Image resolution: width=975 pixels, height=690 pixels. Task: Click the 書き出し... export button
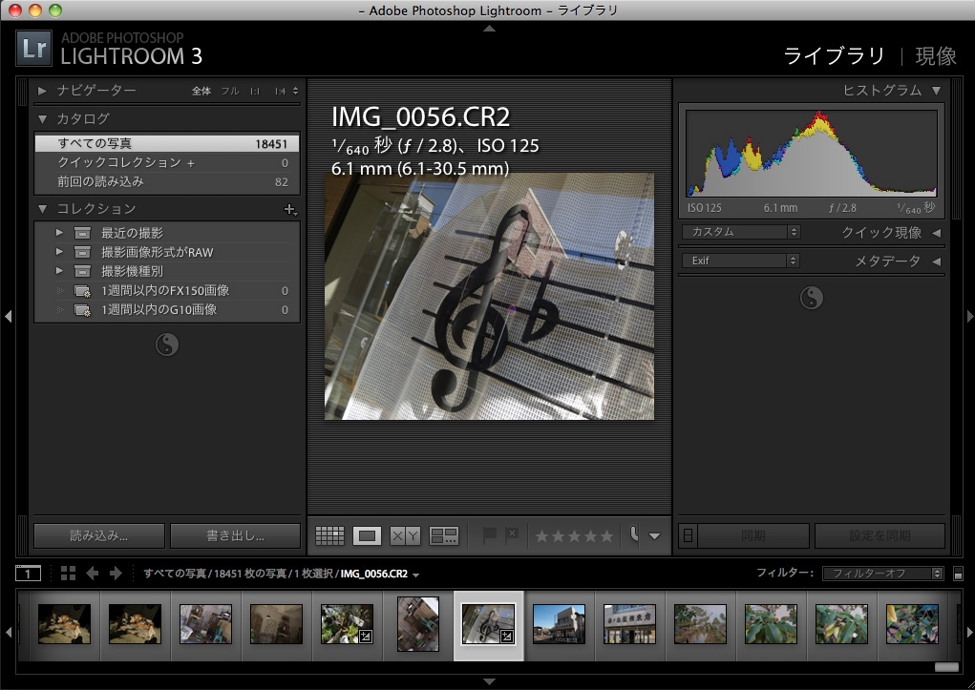(235, 536)
